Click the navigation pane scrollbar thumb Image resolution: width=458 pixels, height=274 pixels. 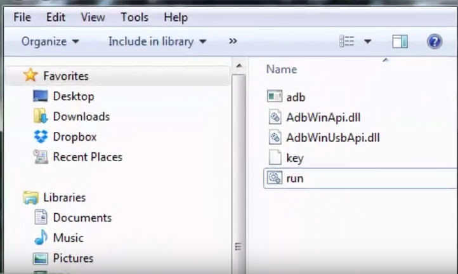pyautogui.click(x=239, y=174)
